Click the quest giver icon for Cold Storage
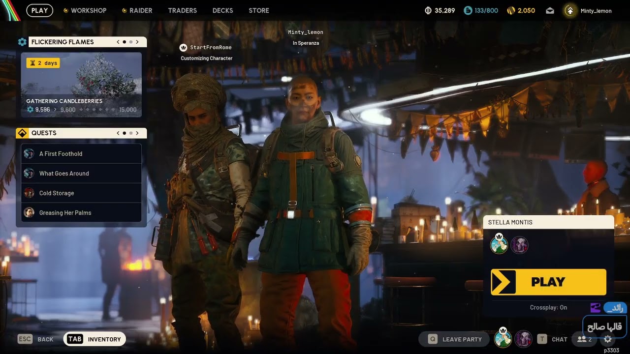Image resolution: width=630 pixels, height=354 pixels. click(x=29, y=193)
